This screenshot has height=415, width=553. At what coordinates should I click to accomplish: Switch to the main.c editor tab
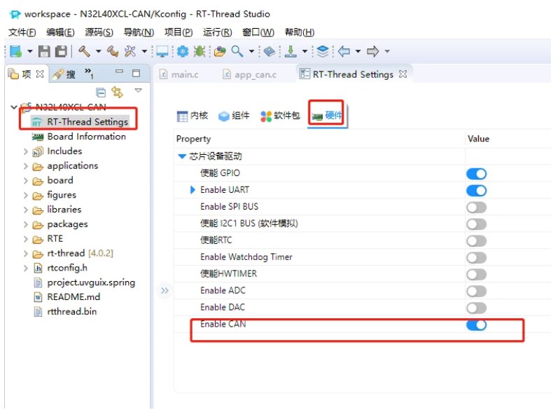[178, 74]
